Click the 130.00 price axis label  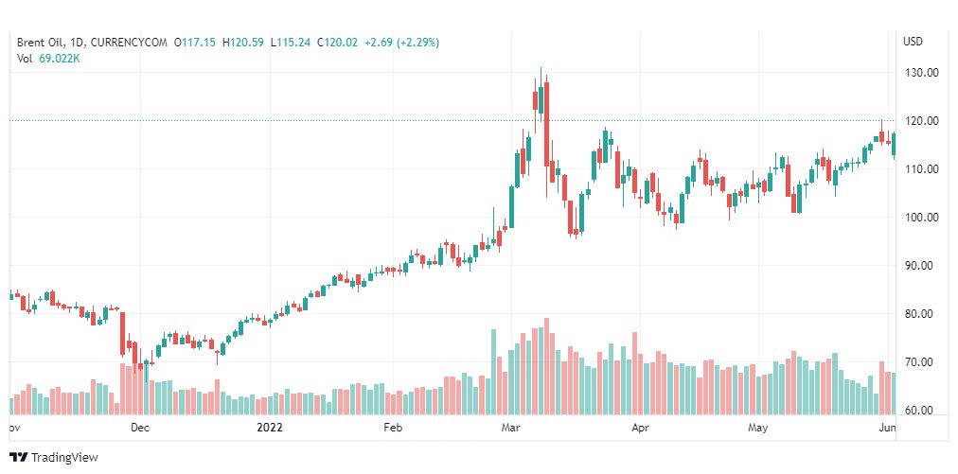point(920,73)
